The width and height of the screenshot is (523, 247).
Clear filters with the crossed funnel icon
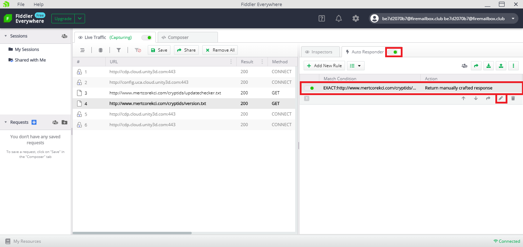138,50
